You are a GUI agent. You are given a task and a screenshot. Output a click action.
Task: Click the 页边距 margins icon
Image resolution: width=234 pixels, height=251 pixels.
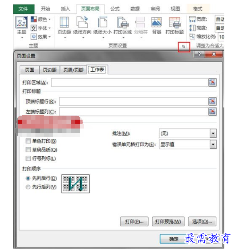pos(64,23)
